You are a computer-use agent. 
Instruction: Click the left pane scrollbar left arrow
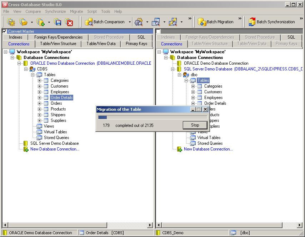(x=5, y=225)
